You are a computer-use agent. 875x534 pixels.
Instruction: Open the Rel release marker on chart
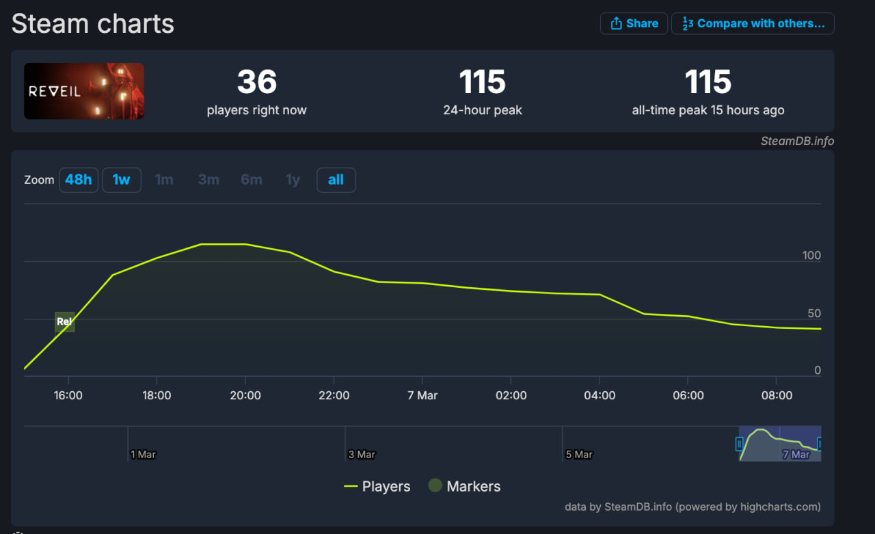tap(64, 321)
